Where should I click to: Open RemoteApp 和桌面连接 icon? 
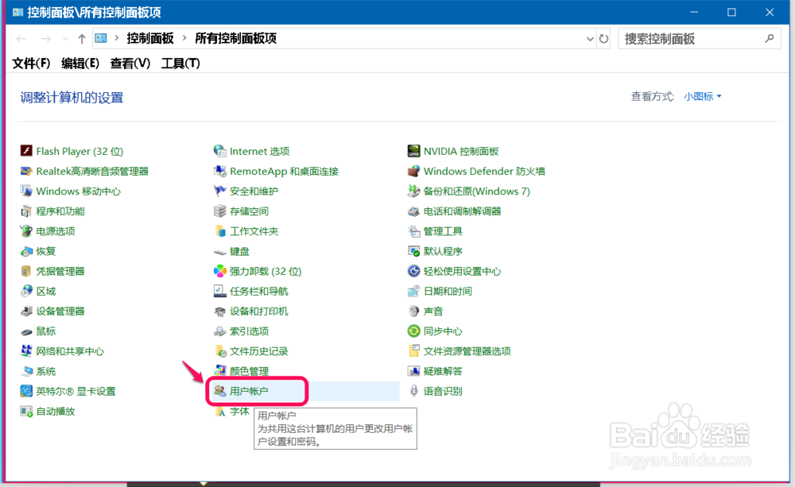(220, 172)
